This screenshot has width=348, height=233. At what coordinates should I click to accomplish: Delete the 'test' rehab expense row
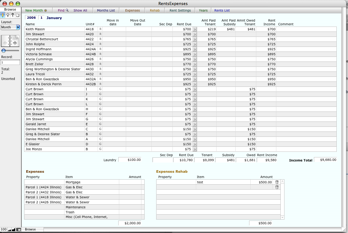(x=277, y=182)
